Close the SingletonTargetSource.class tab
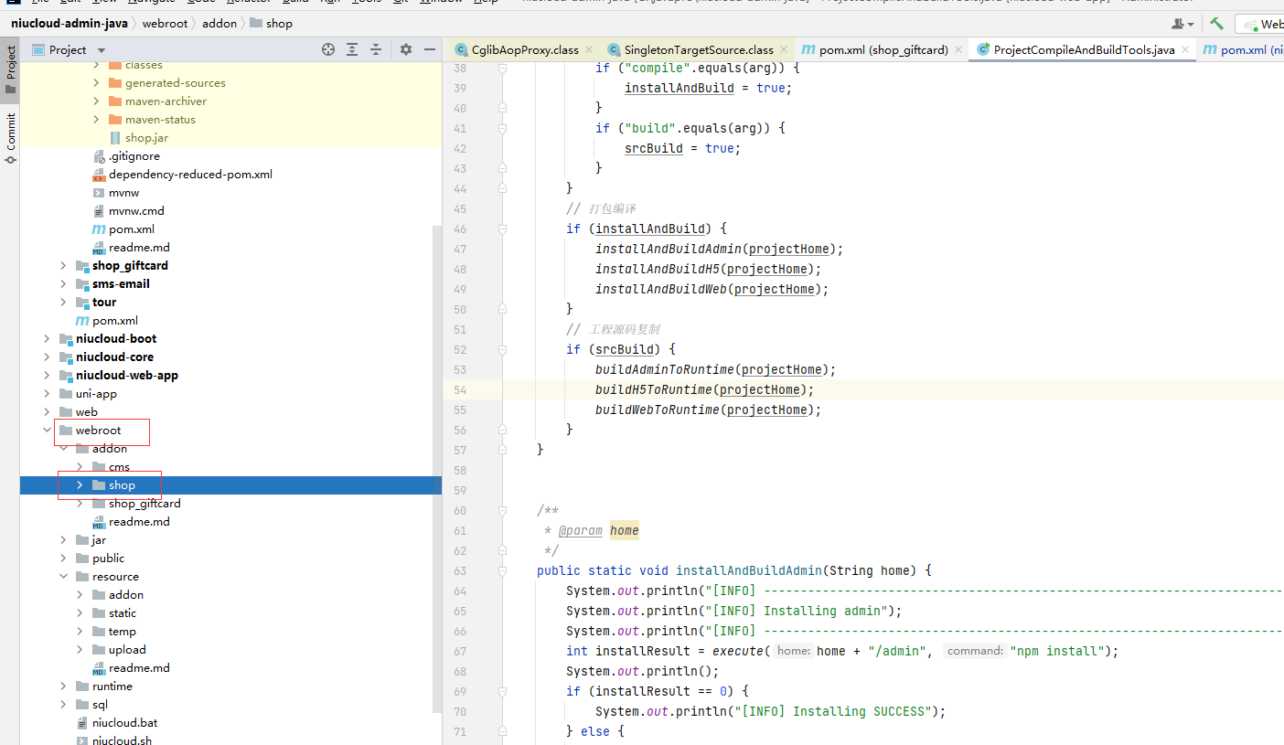The width and height of the screenshot is (1284, 745). click(783, 50)
